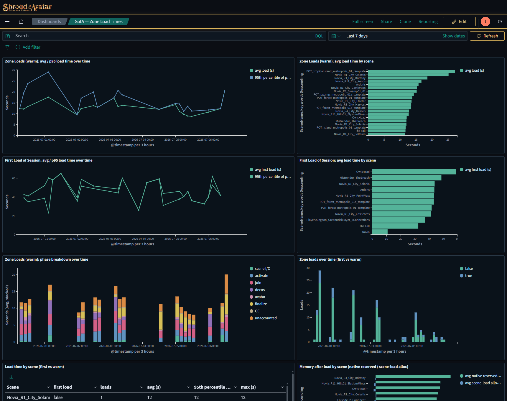Click the Shroud of the Avatar logo
This screenshot has width=507, height=401.
(x=27, y=7)
